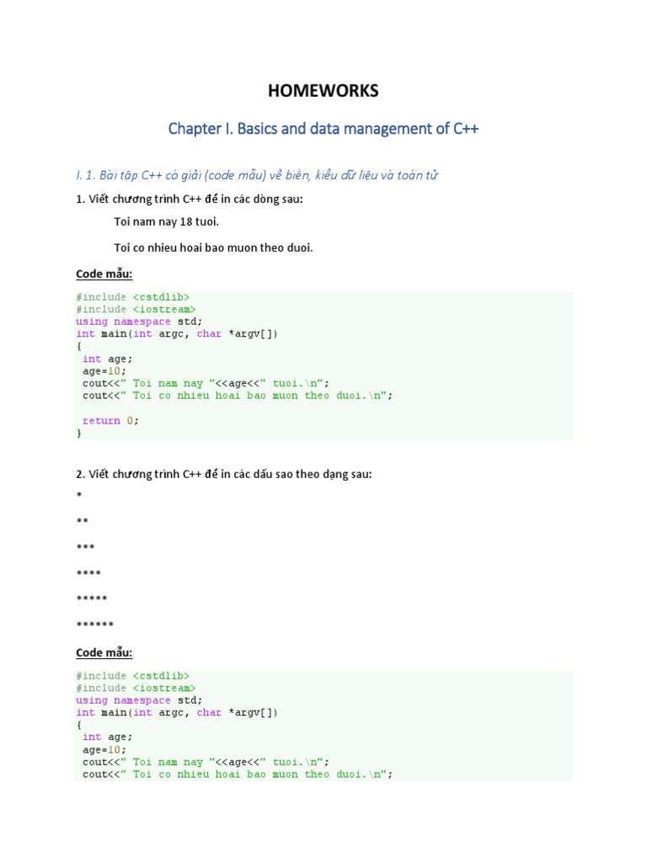Click '#include <cstdlib>' in first code block
Image resolution: width=647 pixels, height=862 pixels.
click(132, 297)
